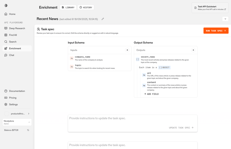Click the recent_news array type icon
231x149 pixels.
tap(138, 59)
